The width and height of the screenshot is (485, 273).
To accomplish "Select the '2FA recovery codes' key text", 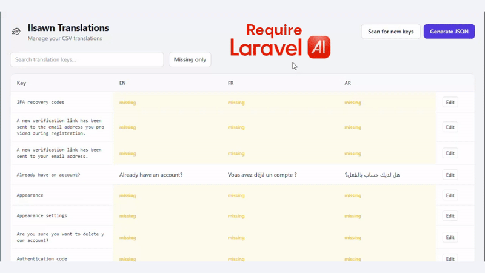I will 41,102.
